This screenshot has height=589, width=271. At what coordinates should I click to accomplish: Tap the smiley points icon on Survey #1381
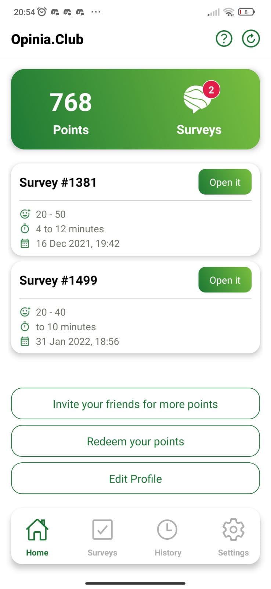(25, 214)
